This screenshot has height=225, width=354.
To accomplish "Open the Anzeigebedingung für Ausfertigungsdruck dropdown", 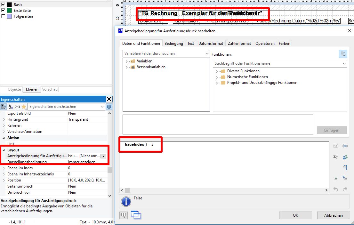I will 103,156.
